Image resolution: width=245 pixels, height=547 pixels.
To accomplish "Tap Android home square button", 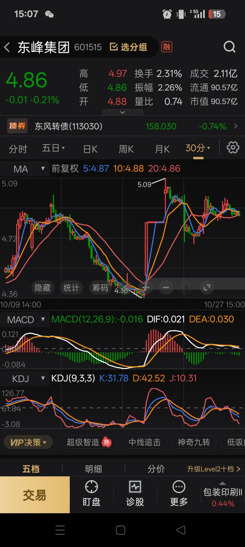I will point(120,530).
